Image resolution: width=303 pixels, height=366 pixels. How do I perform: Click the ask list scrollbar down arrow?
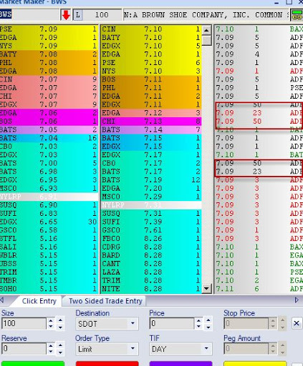206,289
